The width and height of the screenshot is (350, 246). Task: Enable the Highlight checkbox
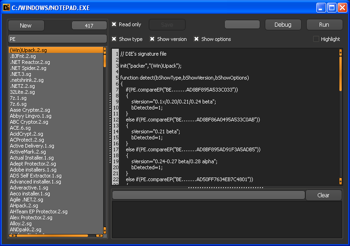coord(316,39)
